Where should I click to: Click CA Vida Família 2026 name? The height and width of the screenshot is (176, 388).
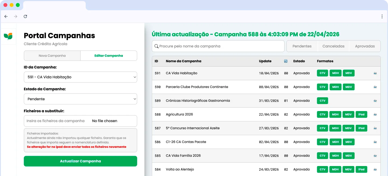pyautogui.click(x=183, y=156)
